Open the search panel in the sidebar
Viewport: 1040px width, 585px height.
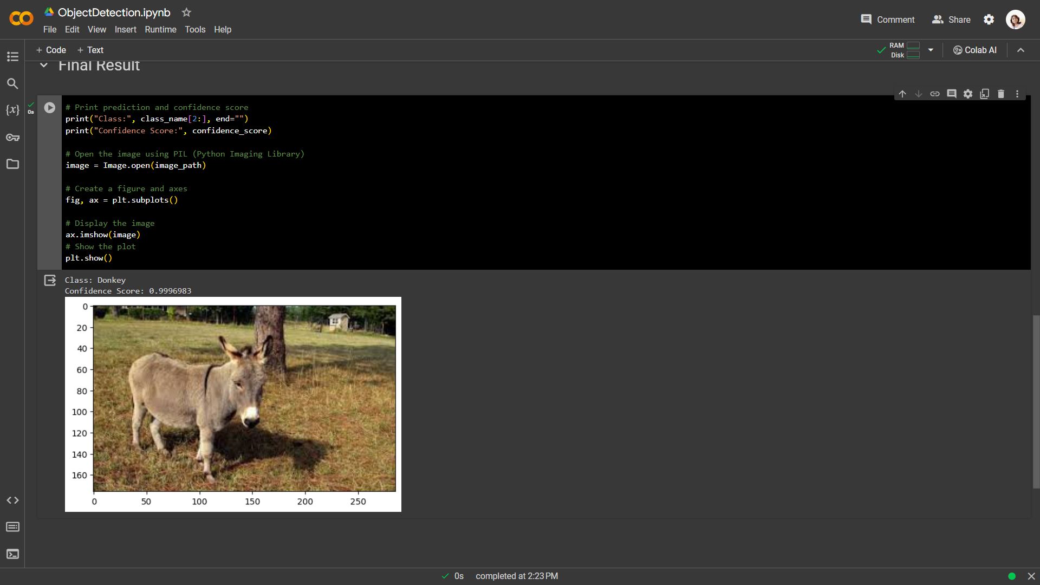coord(12,84)
